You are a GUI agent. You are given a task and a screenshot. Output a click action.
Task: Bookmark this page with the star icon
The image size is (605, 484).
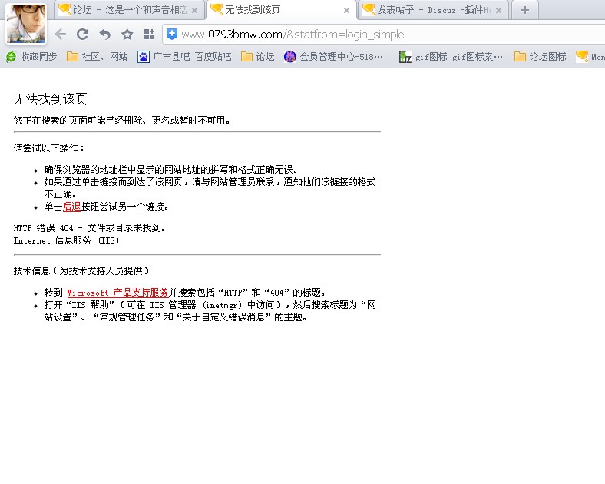point(127,35)
